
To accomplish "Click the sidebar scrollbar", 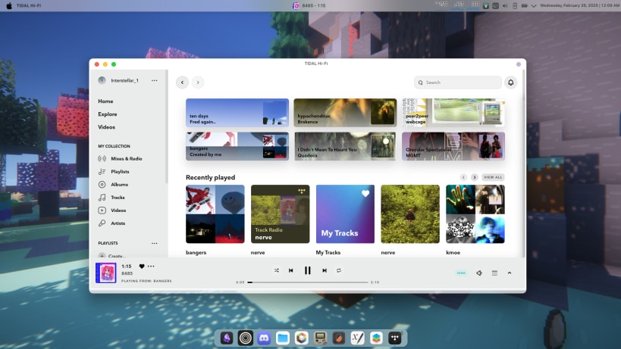I will (167, 126).
